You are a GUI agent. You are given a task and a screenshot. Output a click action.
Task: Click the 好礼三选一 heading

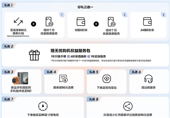pos(85,7)
